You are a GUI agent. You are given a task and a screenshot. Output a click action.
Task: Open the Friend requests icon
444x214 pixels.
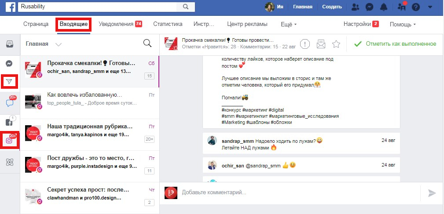click(x=355, y=7)
